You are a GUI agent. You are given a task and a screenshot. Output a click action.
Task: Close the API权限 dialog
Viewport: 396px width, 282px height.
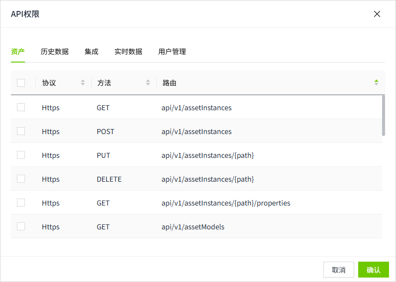pos(377,14)
